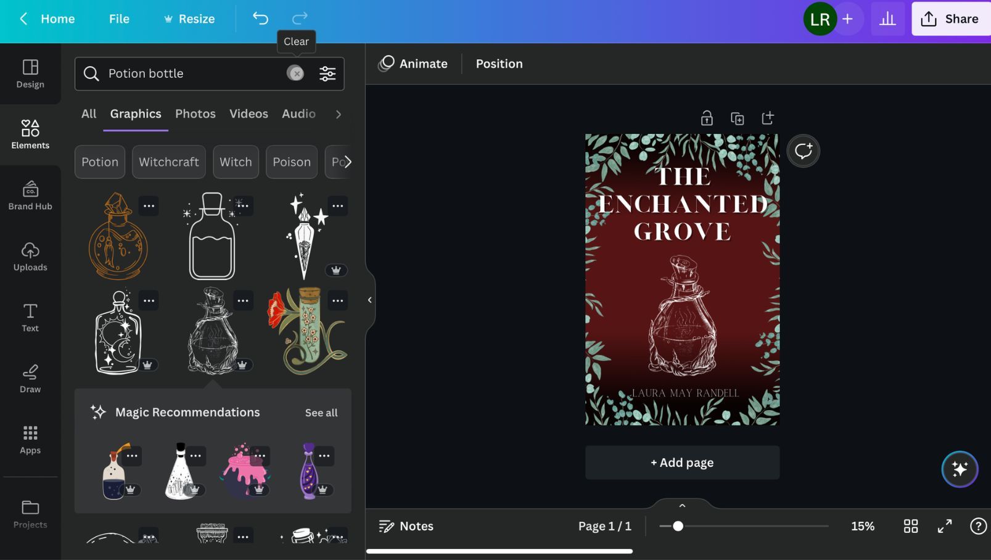991x560 pixels.
Task: Open the grid view of pages
Action: click(911, 526)
